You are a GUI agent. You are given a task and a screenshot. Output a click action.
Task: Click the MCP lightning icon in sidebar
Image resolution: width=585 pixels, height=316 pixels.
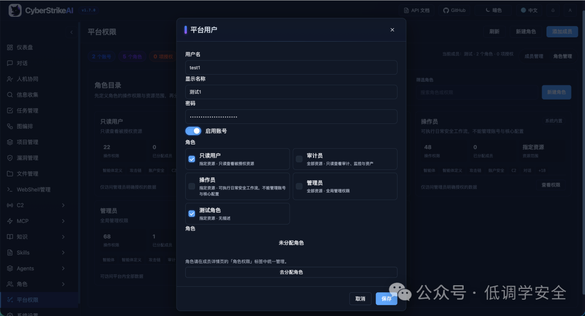(x=10, y=221)
